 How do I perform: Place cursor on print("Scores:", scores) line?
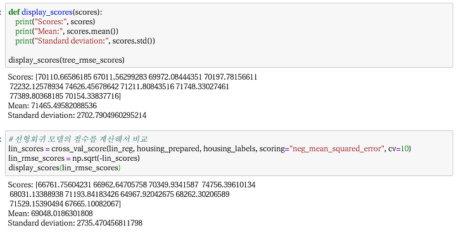(x=55, y=22)
